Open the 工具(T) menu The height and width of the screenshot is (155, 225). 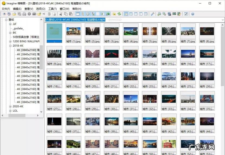pos(52,9)
